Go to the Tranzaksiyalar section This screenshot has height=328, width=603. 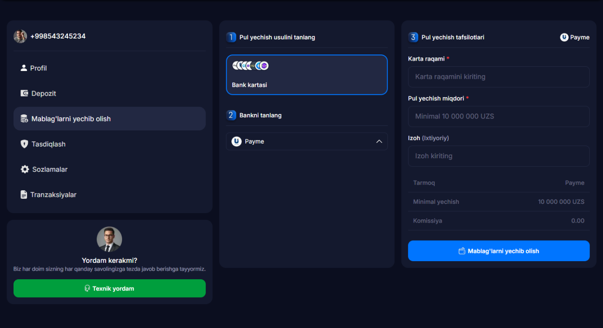click(109, 195)
